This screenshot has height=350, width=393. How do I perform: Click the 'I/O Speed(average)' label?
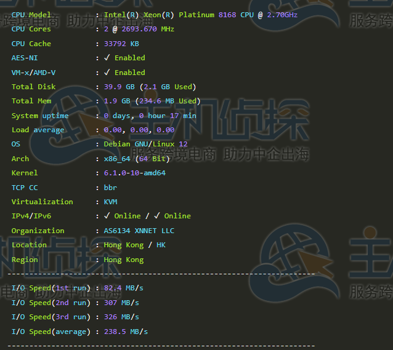click(x=51, y=332)
